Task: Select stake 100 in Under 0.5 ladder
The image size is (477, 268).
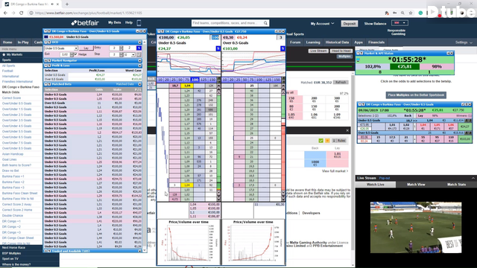Action: tap(195, 80)
